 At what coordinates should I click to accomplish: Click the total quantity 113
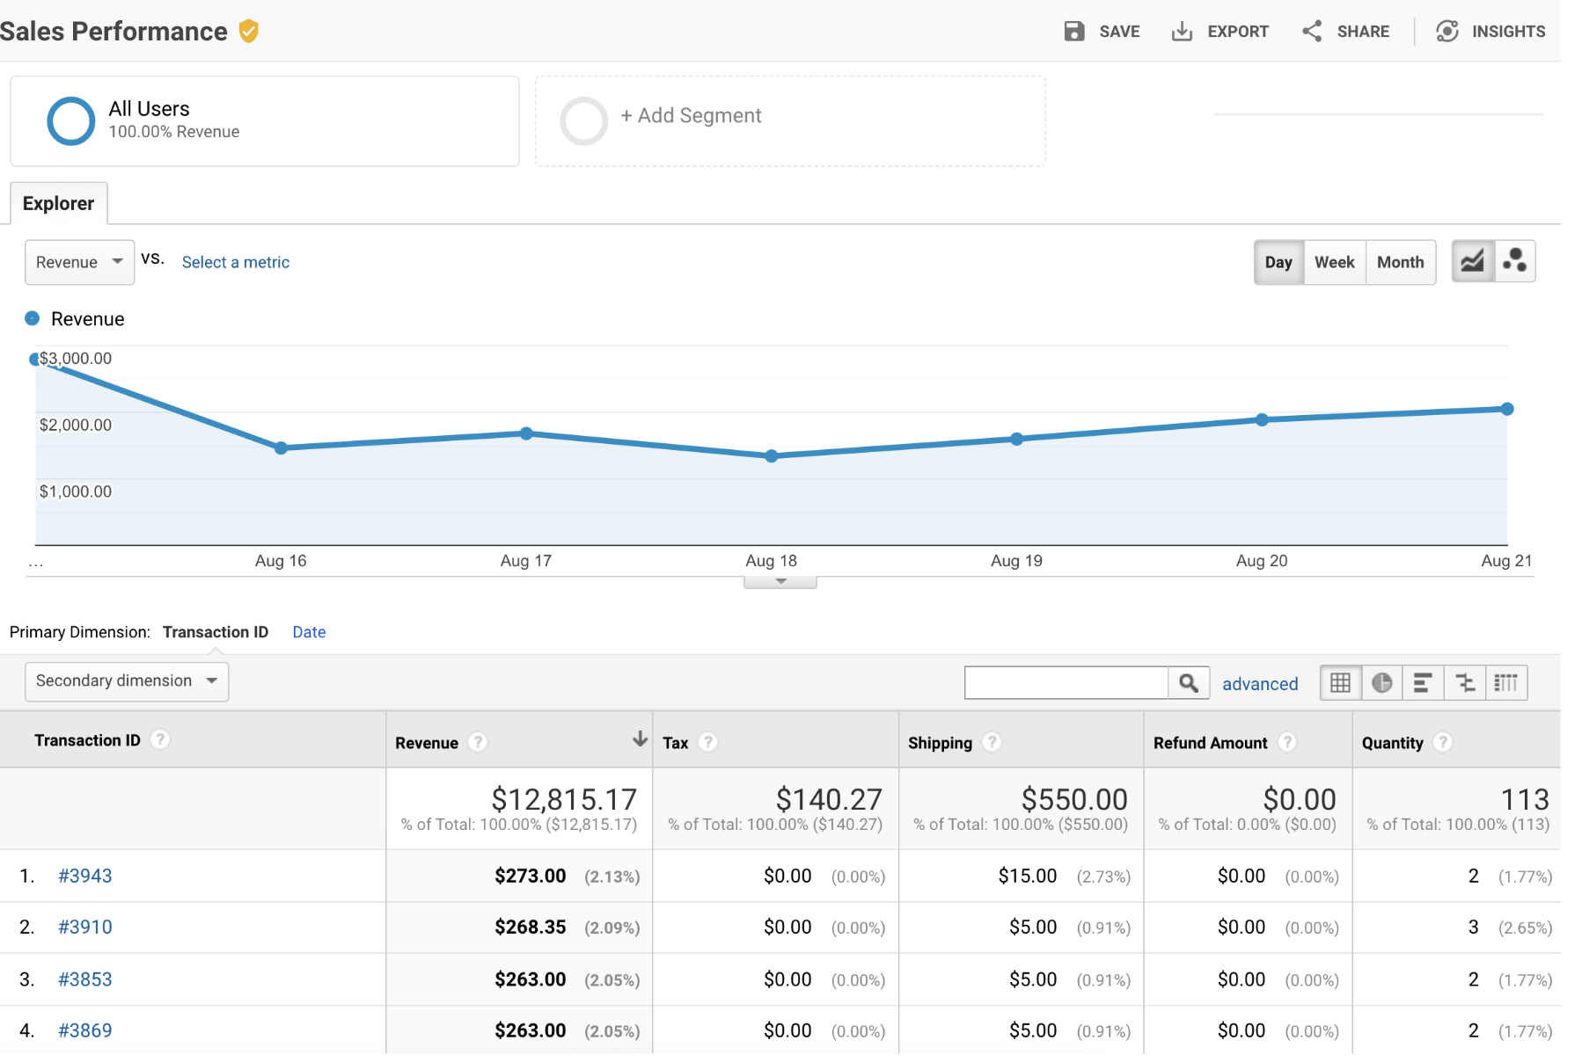point(1525,799)
